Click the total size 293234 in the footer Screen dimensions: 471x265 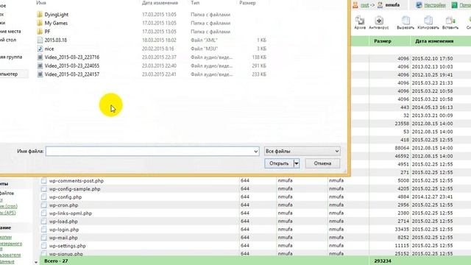pyautogui.click(x=383, y=261)
